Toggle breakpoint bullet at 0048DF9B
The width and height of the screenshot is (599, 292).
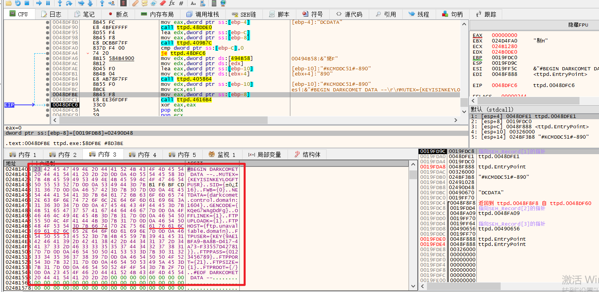click(x=48, y=43)
